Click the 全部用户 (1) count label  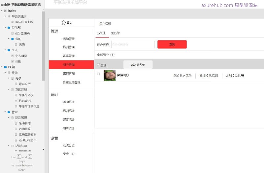point(106,55)
